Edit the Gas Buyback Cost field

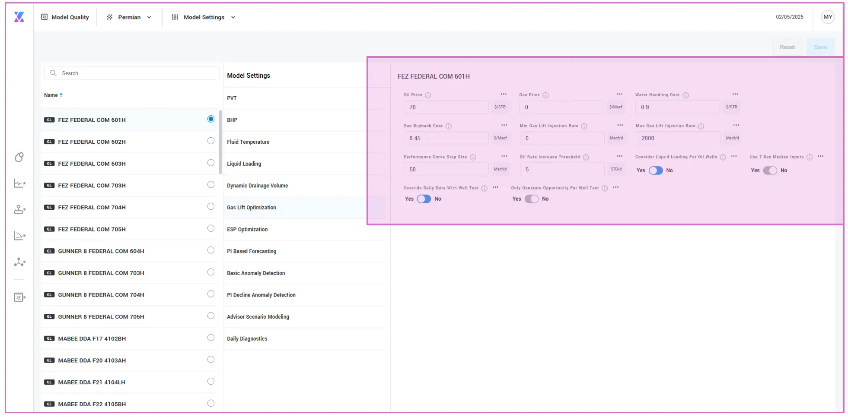point(446,138)
